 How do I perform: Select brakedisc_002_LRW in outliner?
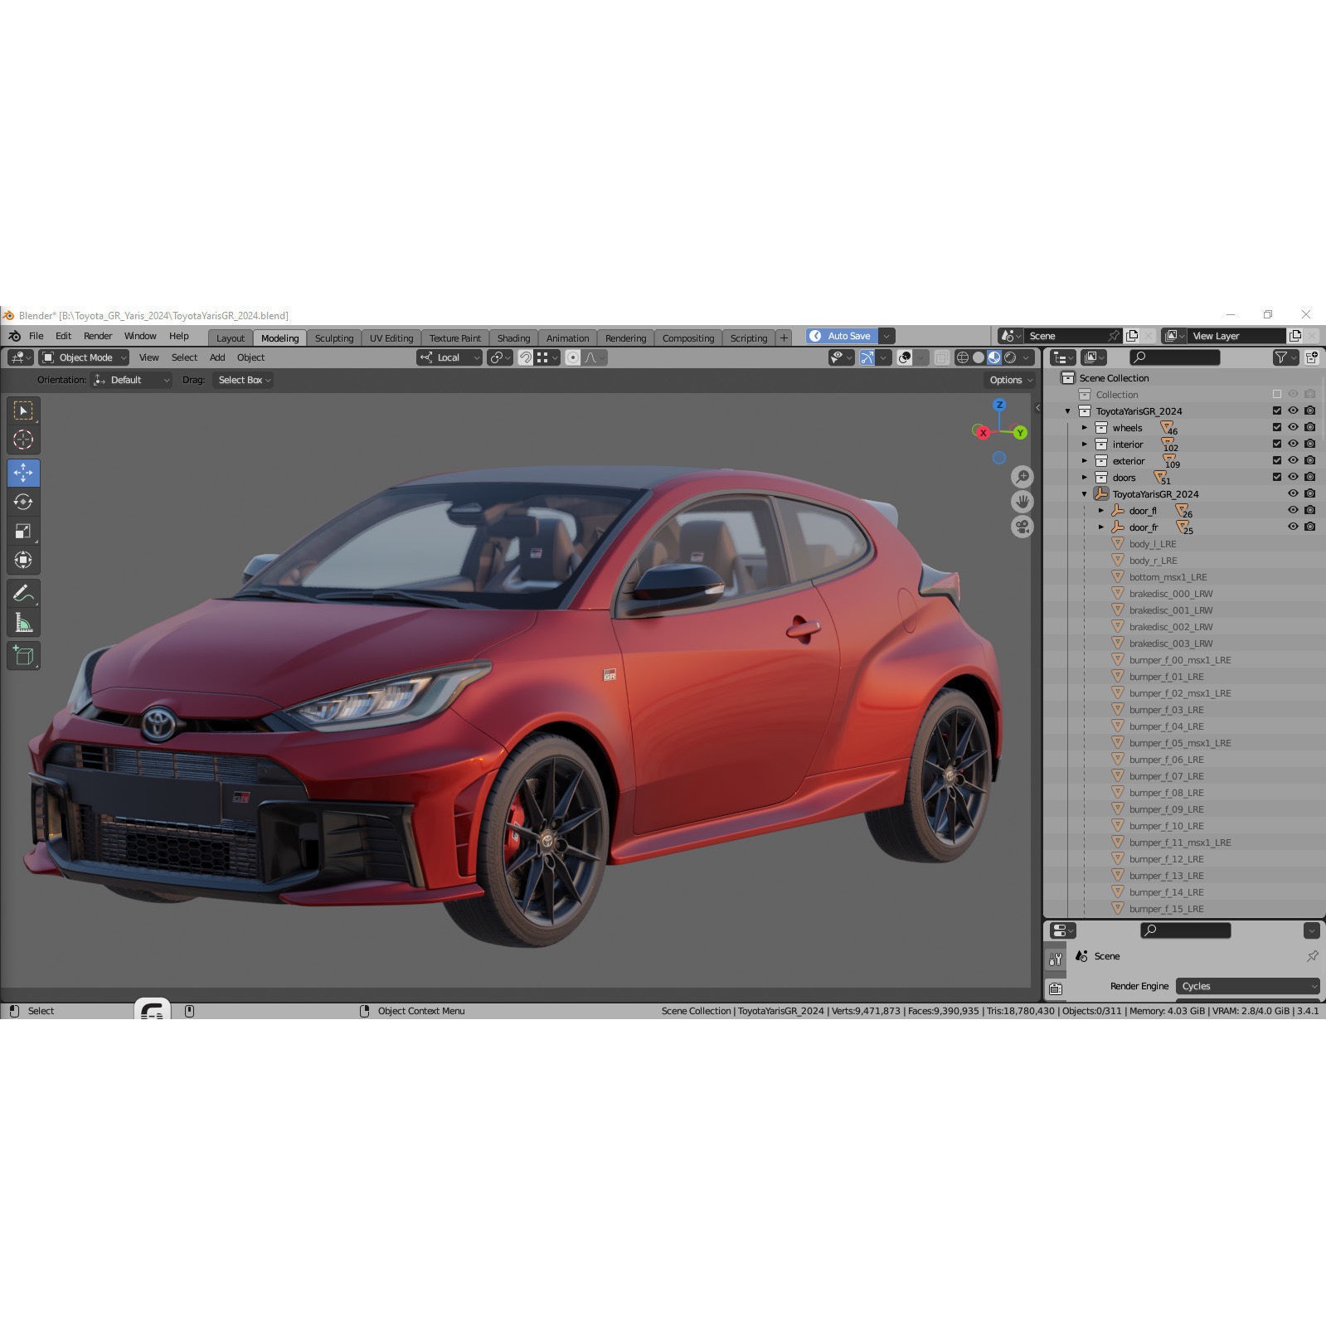(1171, 627)
